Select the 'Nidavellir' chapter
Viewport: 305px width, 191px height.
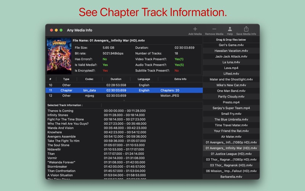[x=124, y=149]
